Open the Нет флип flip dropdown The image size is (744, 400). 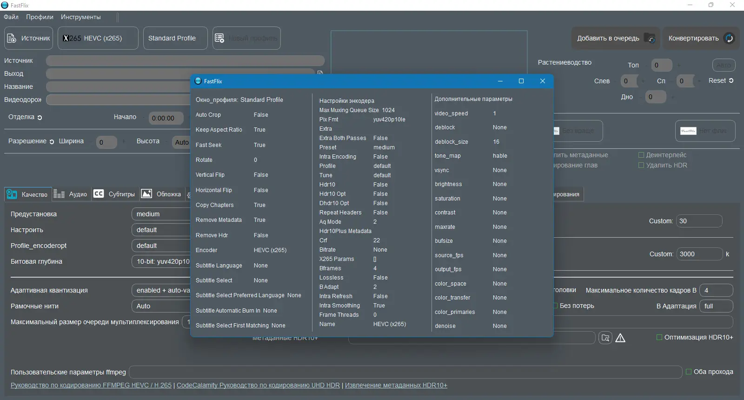click(705, 131)
